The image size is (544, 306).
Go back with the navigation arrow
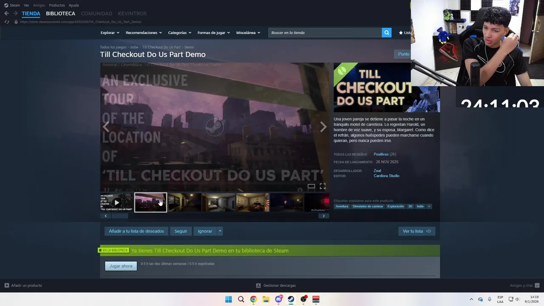point(6,14)
